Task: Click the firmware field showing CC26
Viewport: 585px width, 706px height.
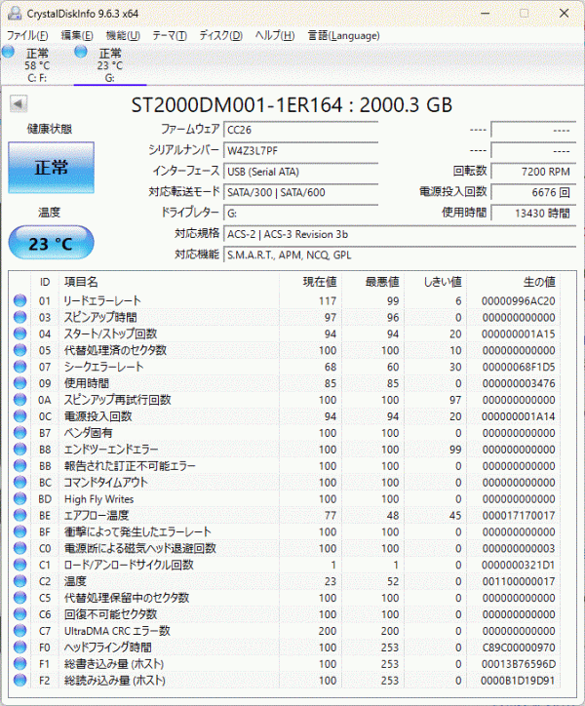Action: tap(301, 130)
